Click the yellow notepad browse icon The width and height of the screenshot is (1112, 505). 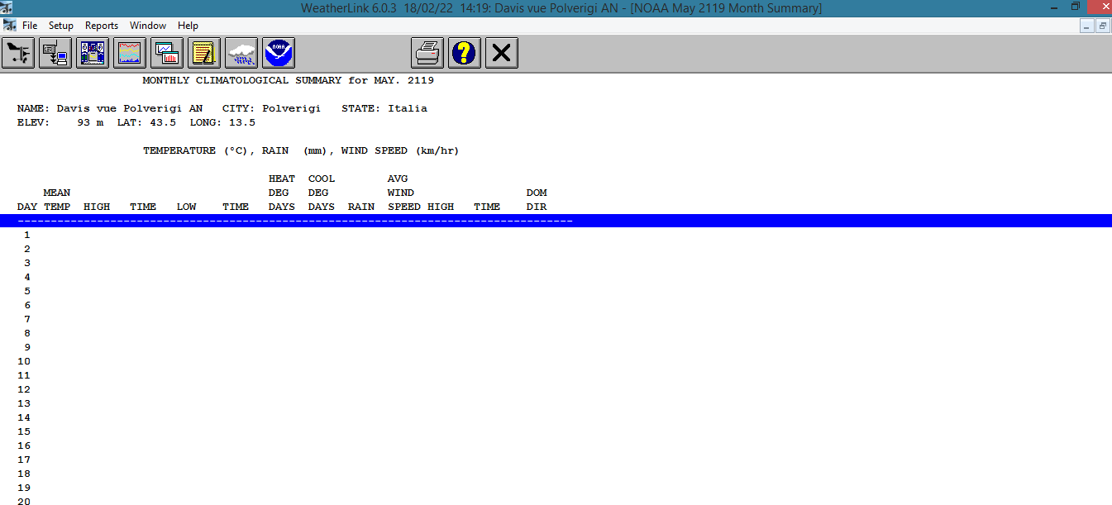204,55
